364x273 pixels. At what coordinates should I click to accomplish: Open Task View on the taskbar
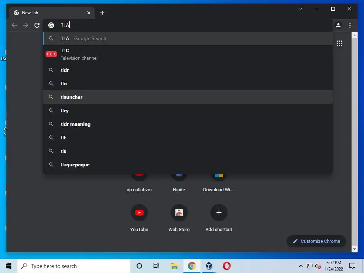156,266
